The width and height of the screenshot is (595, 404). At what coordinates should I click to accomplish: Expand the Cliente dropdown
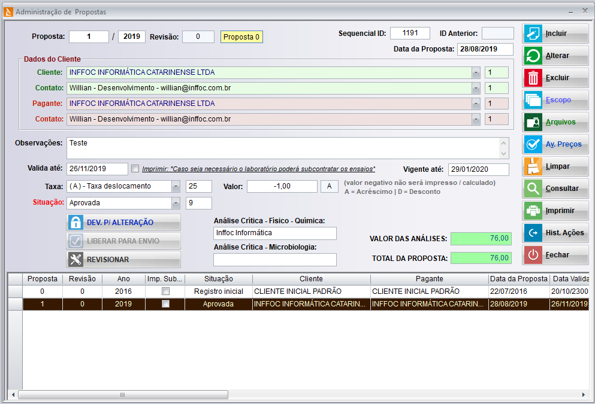(x=476, y=73)
